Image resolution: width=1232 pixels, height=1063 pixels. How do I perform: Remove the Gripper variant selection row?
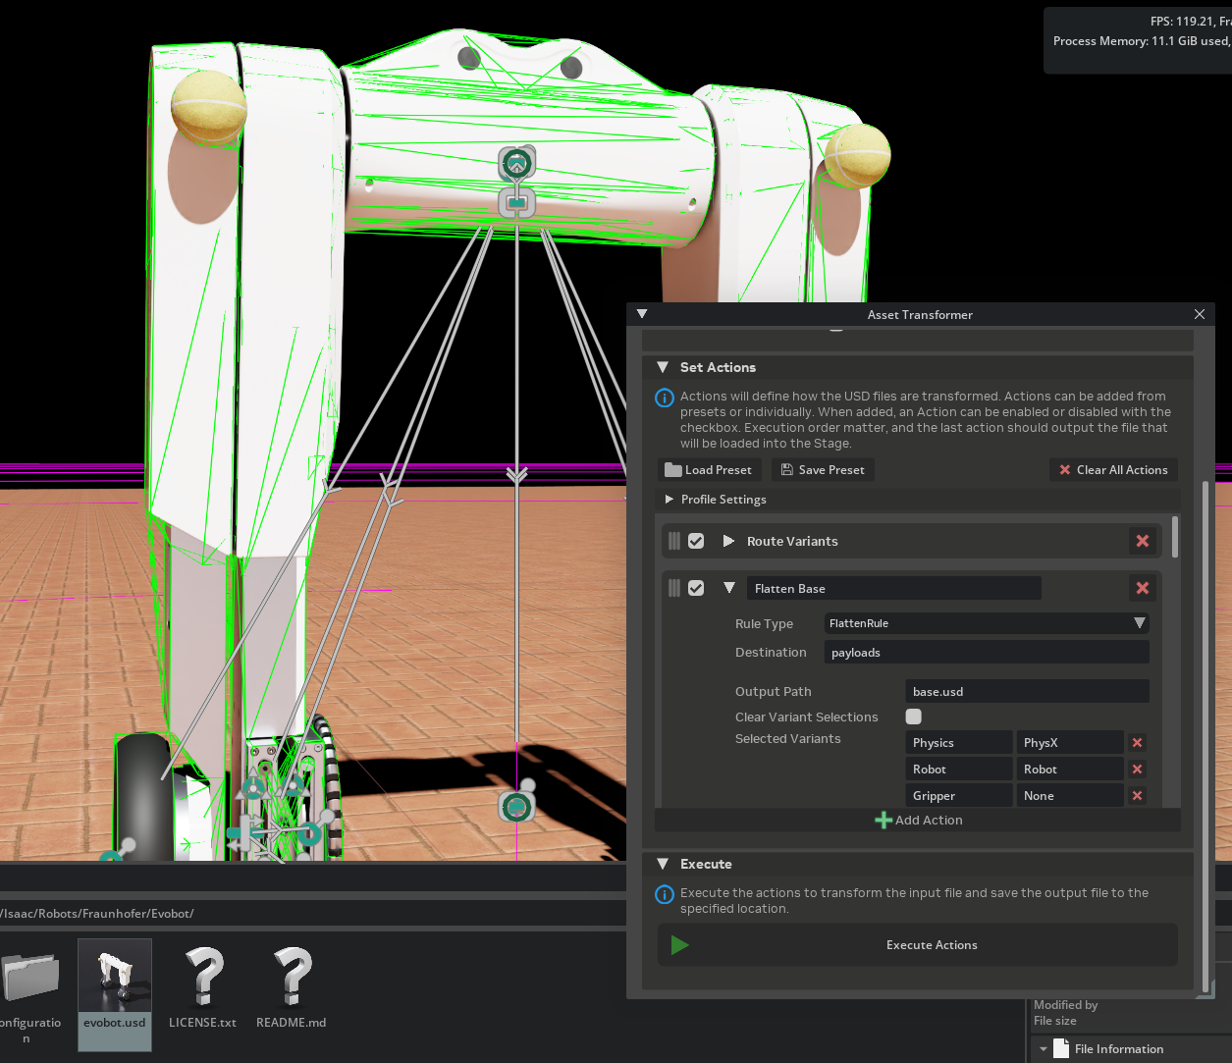point(1137,796)
